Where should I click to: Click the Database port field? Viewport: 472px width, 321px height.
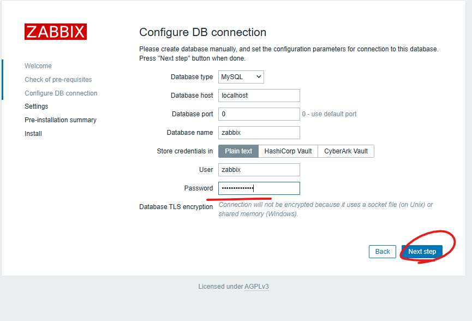tap(259, 114)
